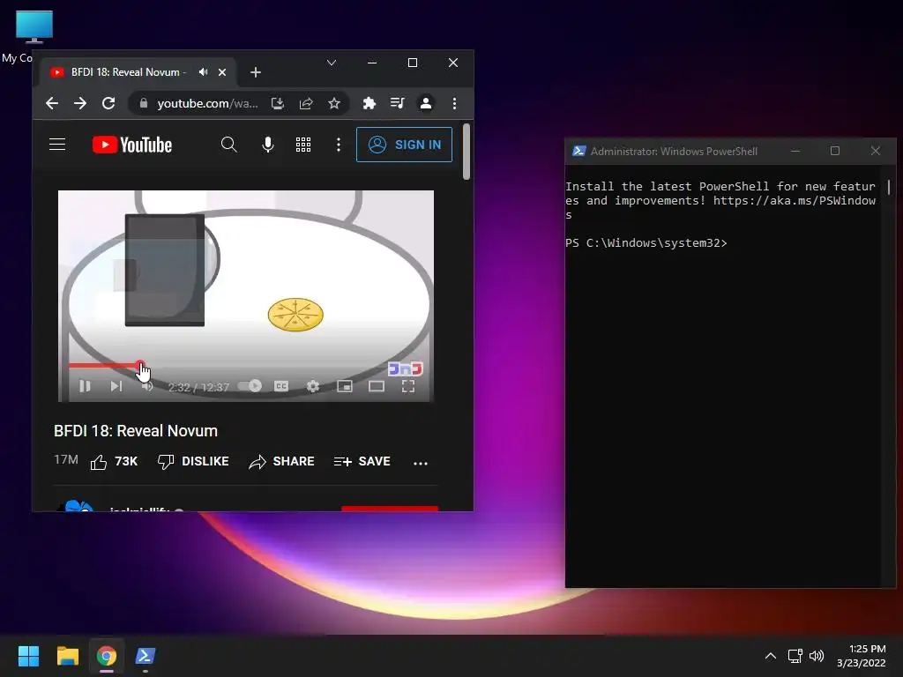903x677 pixels.
Task: SAVE the video to playlist
Action: coord(362,462)
